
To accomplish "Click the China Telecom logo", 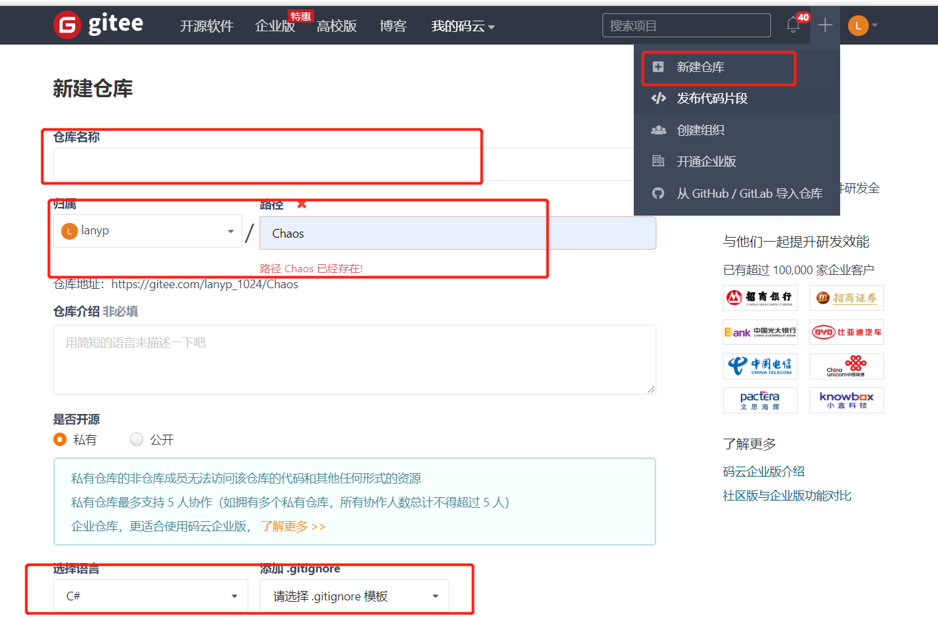I will tap(760, 366).
